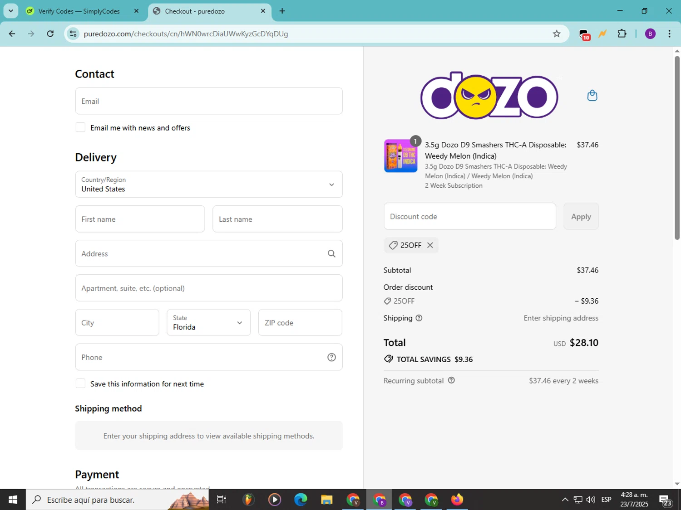
Task: Open Chrome three-dot menu
Action: (x=669, y=34)
